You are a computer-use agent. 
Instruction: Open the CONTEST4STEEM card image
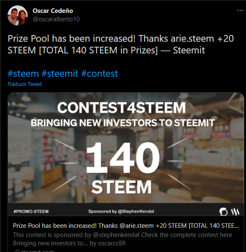[126, 154]
